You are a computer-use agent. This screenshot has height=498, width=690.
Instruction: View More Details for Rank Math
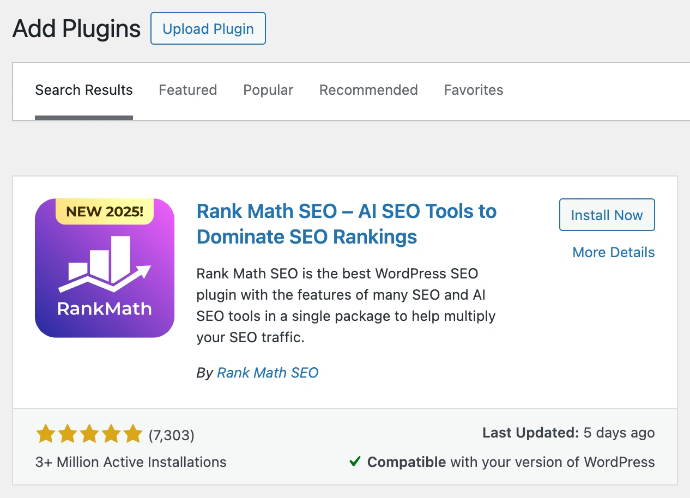613,252
